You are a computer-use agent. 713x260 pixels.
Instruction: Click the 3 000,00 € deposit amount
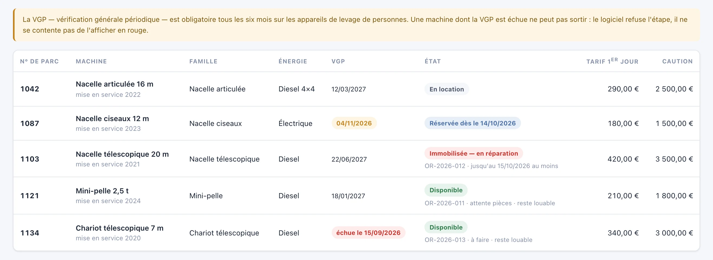[674, 233]
